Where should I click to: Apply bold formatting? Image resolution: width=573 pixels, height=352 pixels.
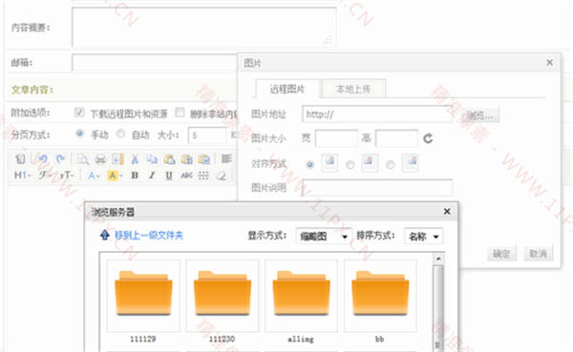(x=135, y=176)
